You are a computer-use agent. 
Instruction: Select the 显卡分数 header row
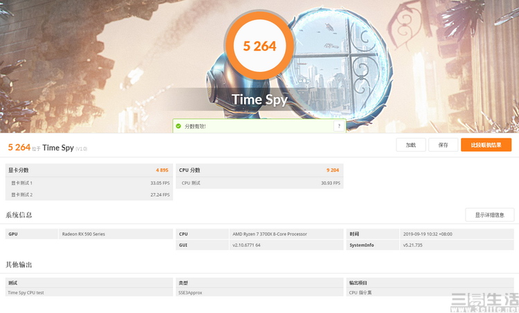pyautogui.click(x=89, y=170)
